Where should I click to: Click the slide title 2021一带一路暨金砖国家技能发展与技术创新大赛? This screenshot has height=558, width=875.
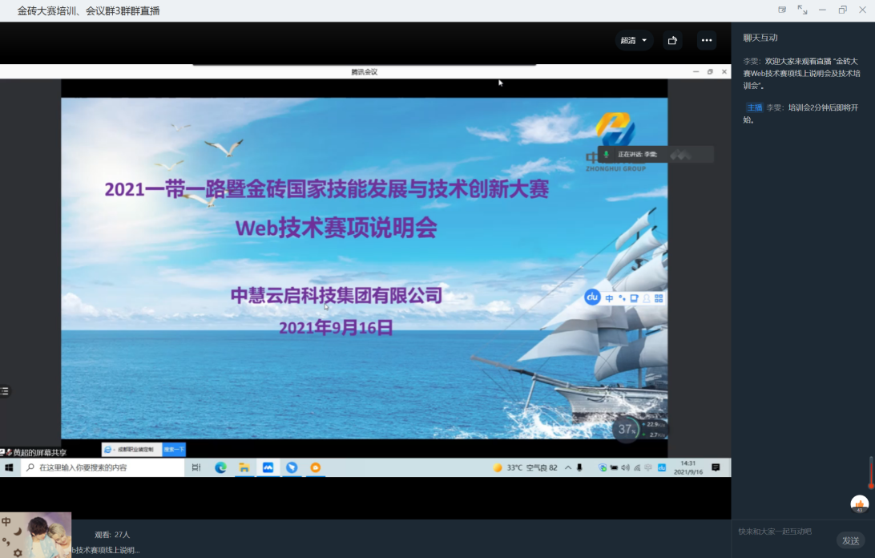327,189
